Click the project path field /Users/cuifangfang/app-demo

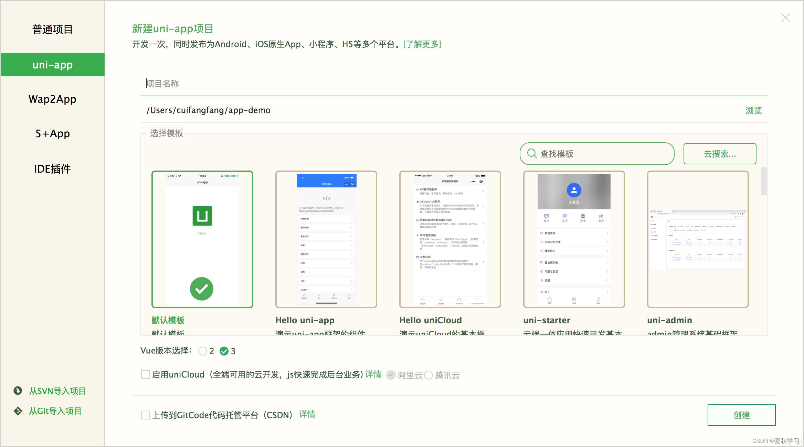[441, 110]
